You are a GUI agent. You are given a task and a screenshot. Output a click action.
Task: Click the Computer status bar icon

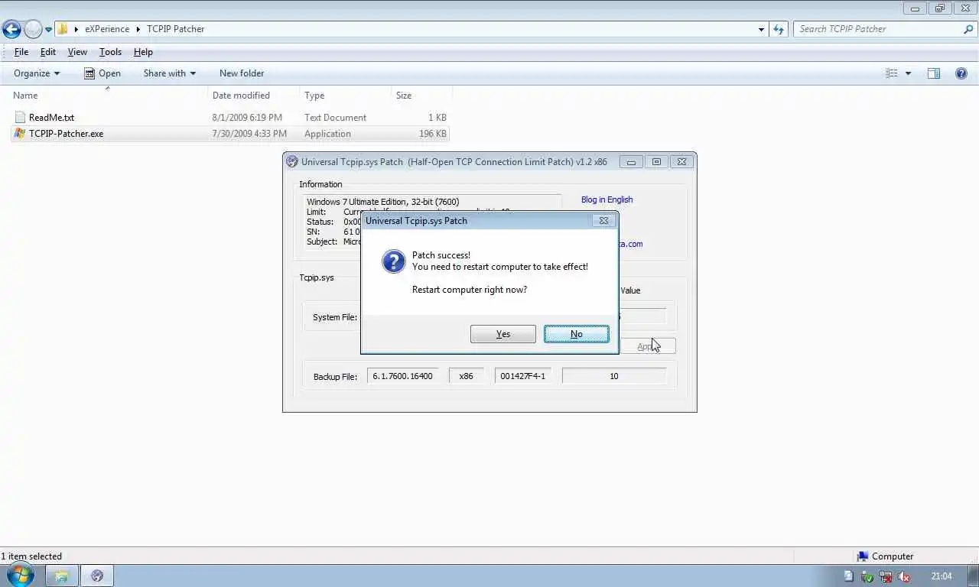863,556
